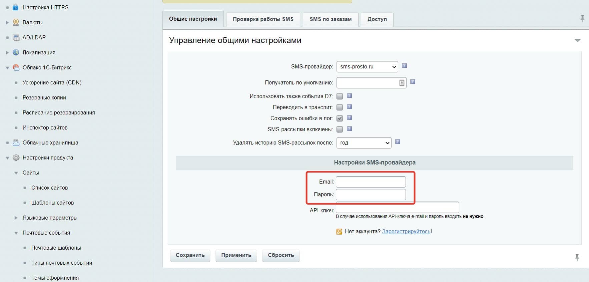The height and width of the screenshot is (282, 589).
Task: Click the Локализация globe icon
Action: pos(16,52)
